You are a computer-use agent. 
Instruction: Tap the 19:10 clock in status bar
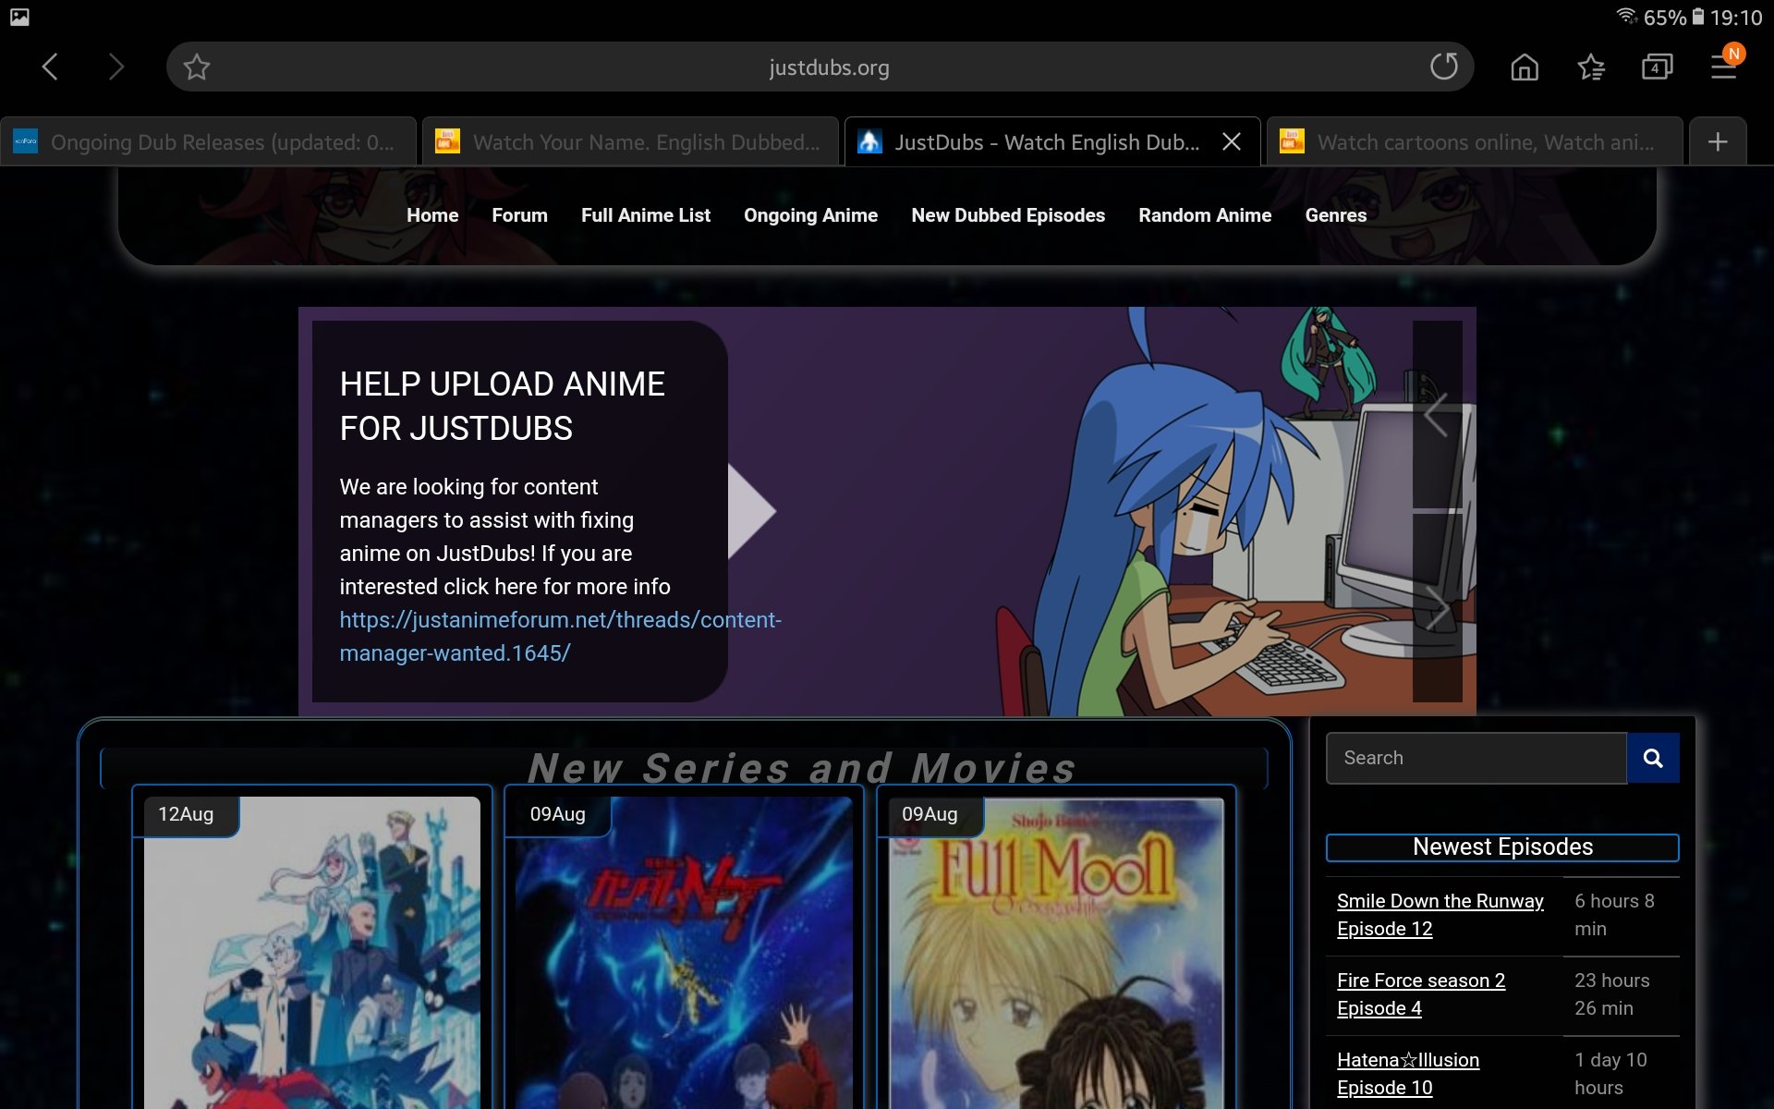pyautogui.click(x=1735, y=18)
